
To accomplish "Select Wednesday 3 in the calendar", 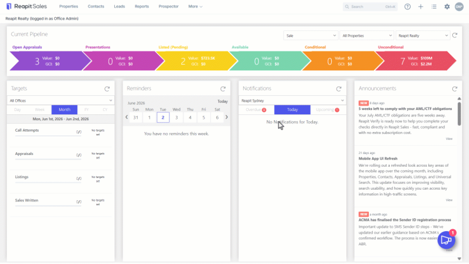I will [176, 118].
